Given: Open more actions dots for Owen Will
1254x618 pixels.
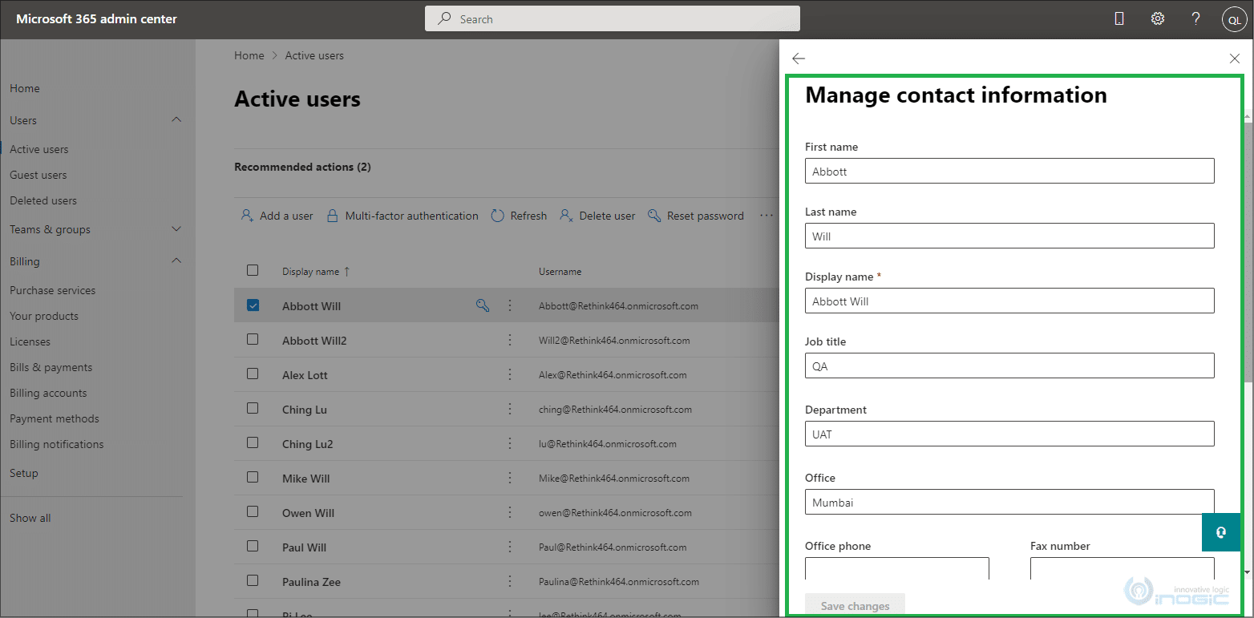Looking at the screenshot, I should tap(510, 512).
